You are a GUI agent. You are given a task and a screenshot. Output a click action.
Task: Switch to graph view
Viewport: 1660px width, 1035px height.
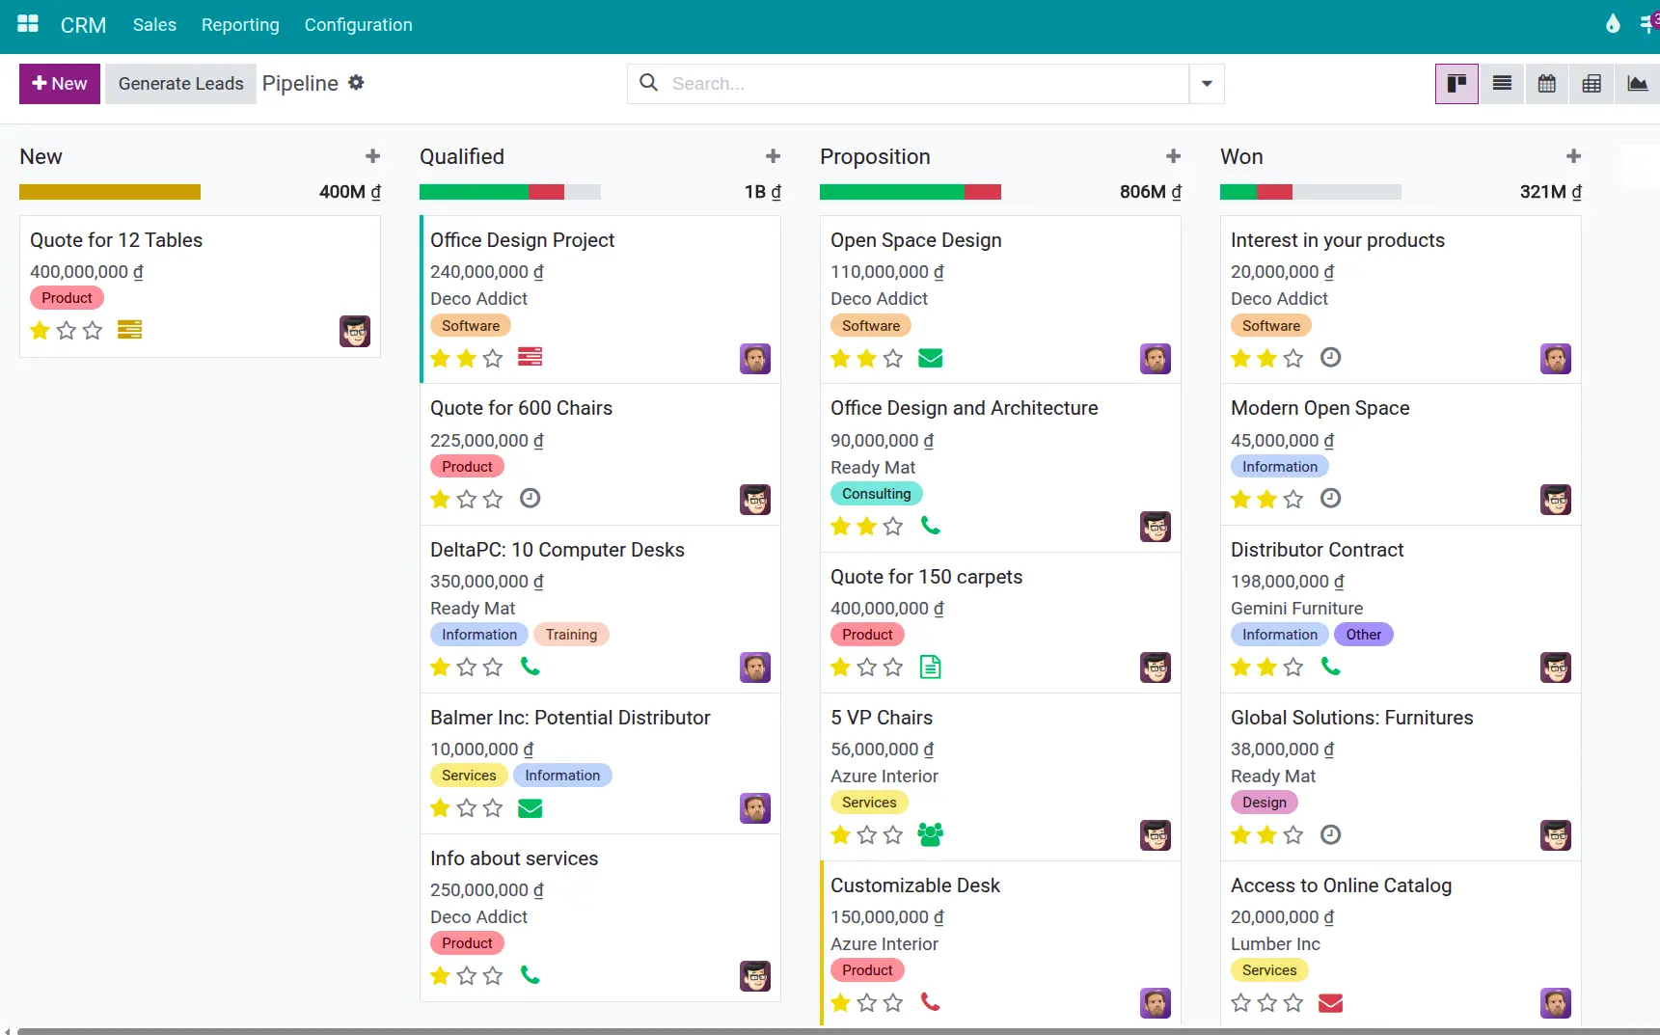(x=1637, y=84)
